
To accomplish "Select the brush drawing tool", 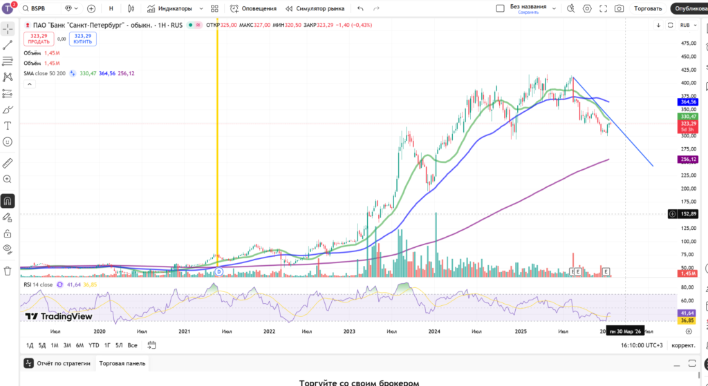I will click(x=8, y=110).
